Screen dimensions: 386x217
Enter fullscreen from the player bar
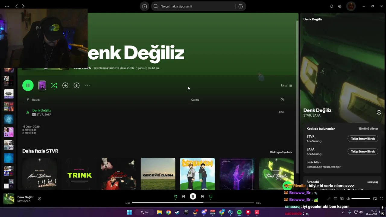click(x=381, y=199)
